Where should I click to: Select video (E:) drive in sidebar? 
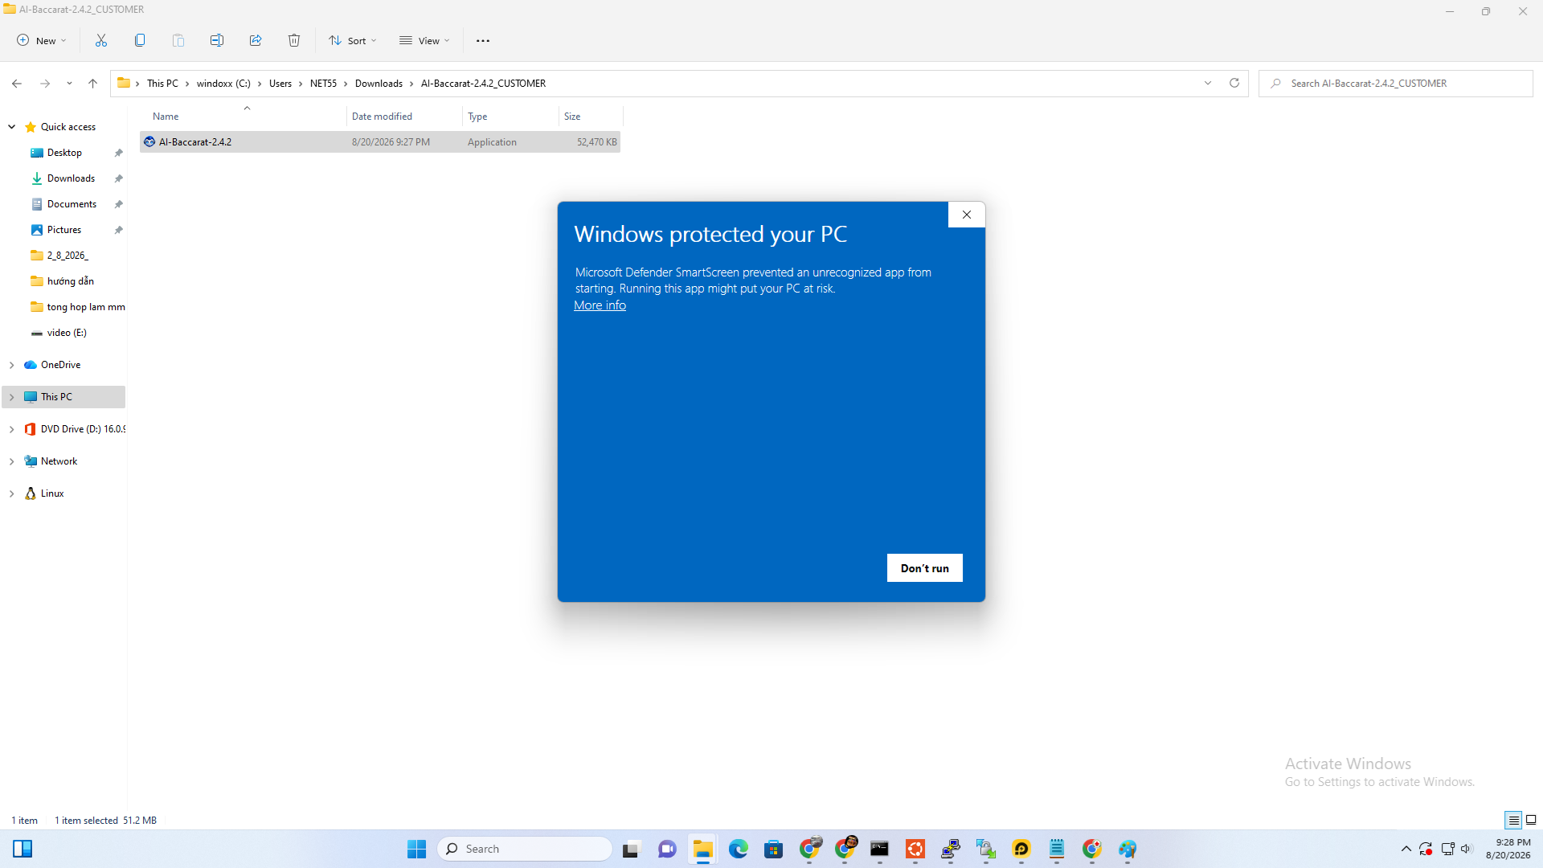tap(67, 333)
